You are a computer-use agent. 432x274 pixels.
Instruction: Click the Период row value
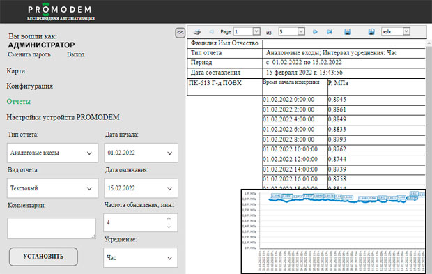tap(304, 62)
